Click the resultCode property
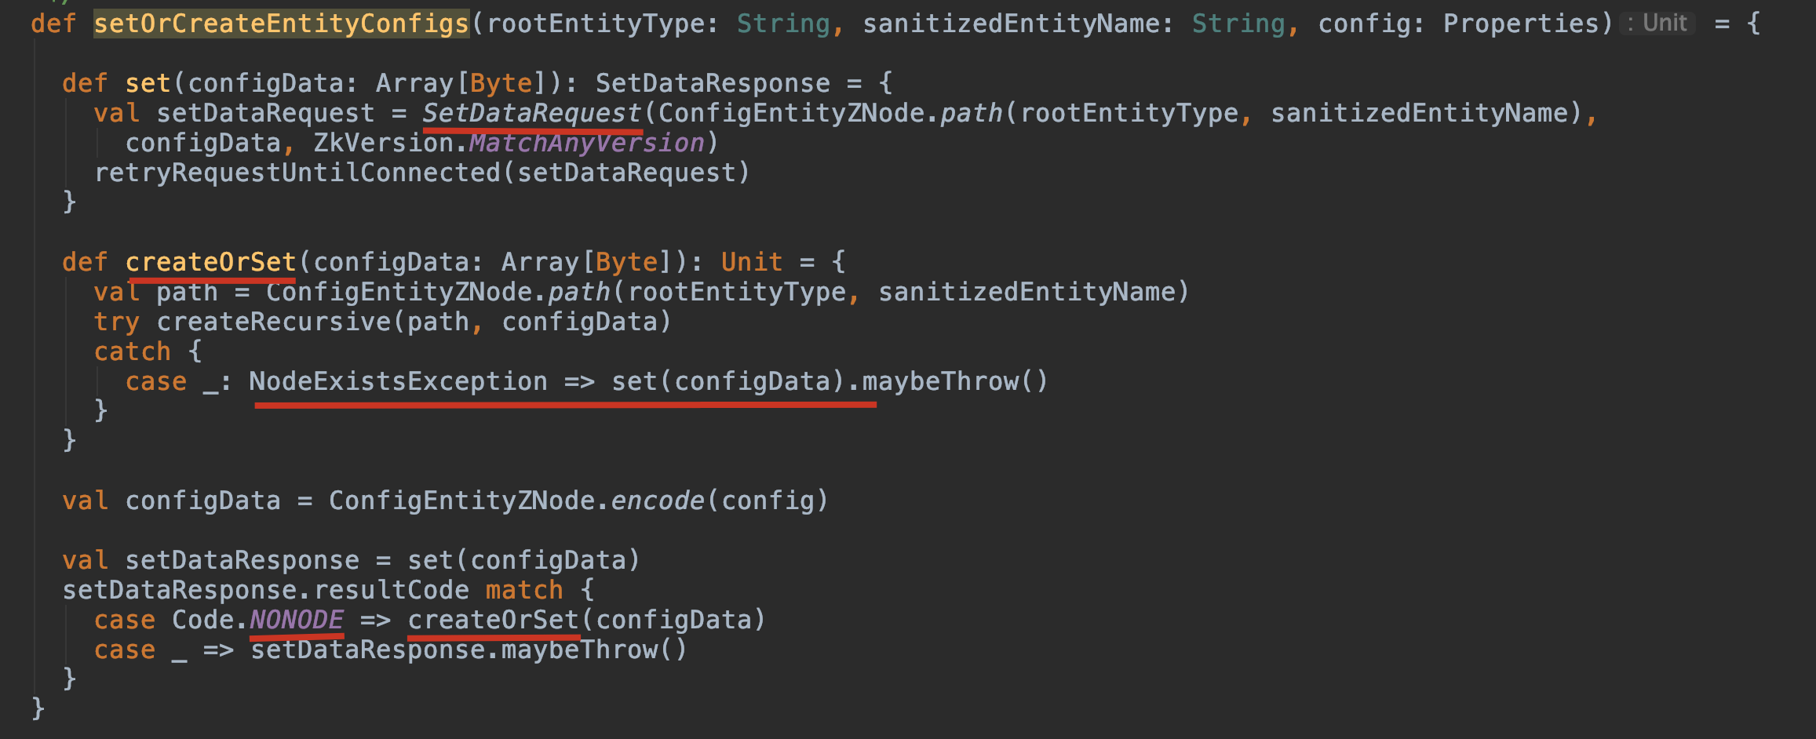 click(x=391, y=590)
